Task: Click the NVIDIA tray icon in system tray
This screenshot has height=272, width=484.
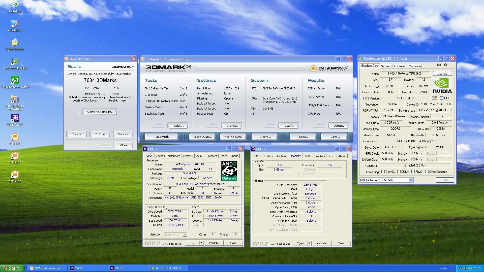Action: [x=470, y=268]
